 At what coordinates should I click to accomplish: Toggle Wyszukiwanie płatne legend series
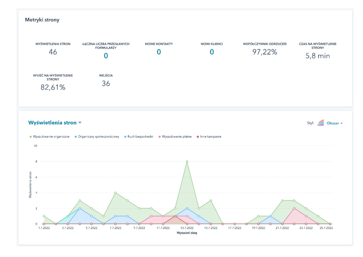point(175,136)
